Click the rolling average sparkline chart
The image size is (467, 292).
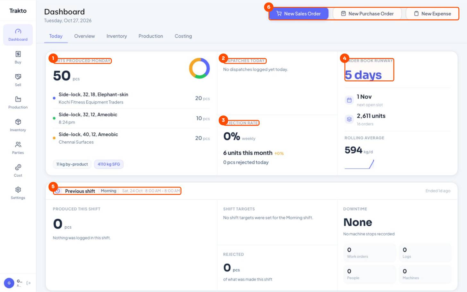pyautogui.click(x=359, y=164)
